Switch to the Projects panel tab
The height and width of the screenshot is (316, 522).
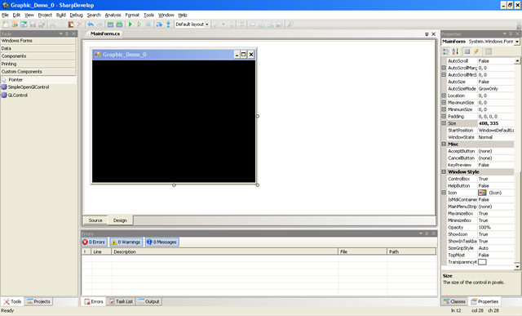38,301
